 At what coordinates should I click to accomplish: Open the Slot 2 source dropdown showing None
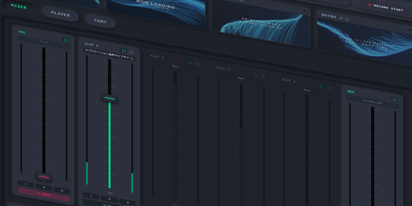175,66
